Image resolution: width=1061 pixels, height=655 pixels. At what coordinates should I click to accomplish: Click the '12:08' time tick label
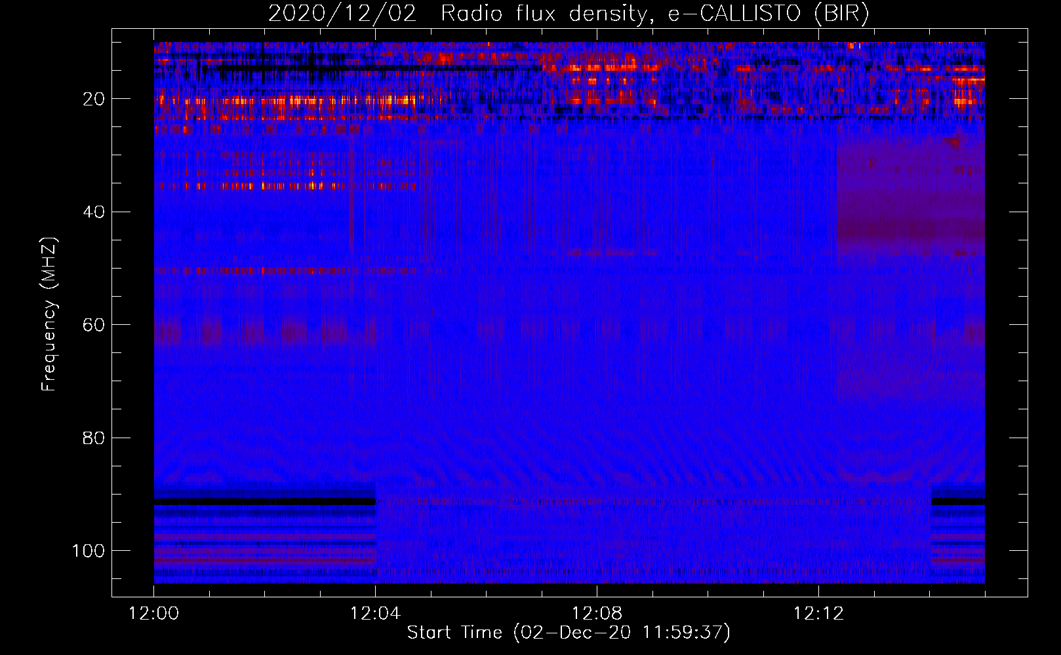[x=597, y=614]
